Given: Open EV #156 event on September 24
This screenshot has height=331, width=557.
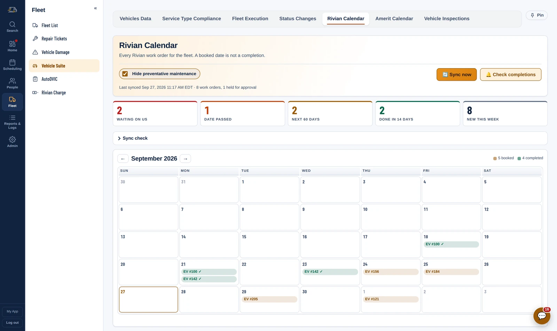Looking at the screenshot, I should (391, 272).
